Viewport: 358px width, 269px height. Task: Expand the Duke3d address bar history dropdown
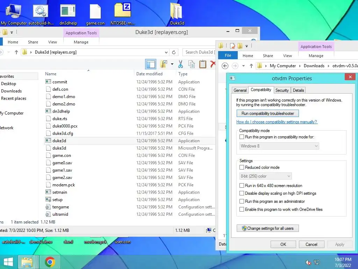tap(166, 53)
